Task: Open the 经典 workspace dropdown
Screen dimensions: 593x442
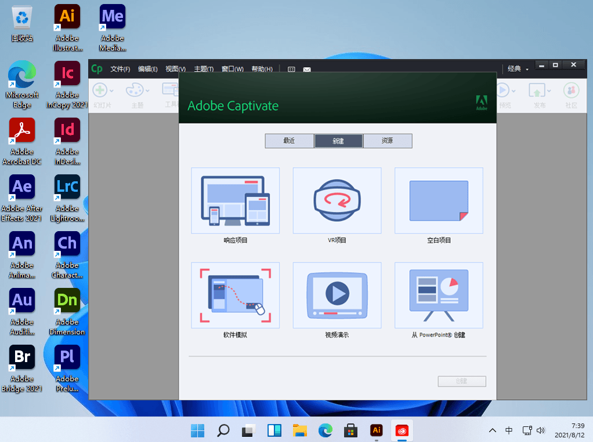Action: coord(518,69)
